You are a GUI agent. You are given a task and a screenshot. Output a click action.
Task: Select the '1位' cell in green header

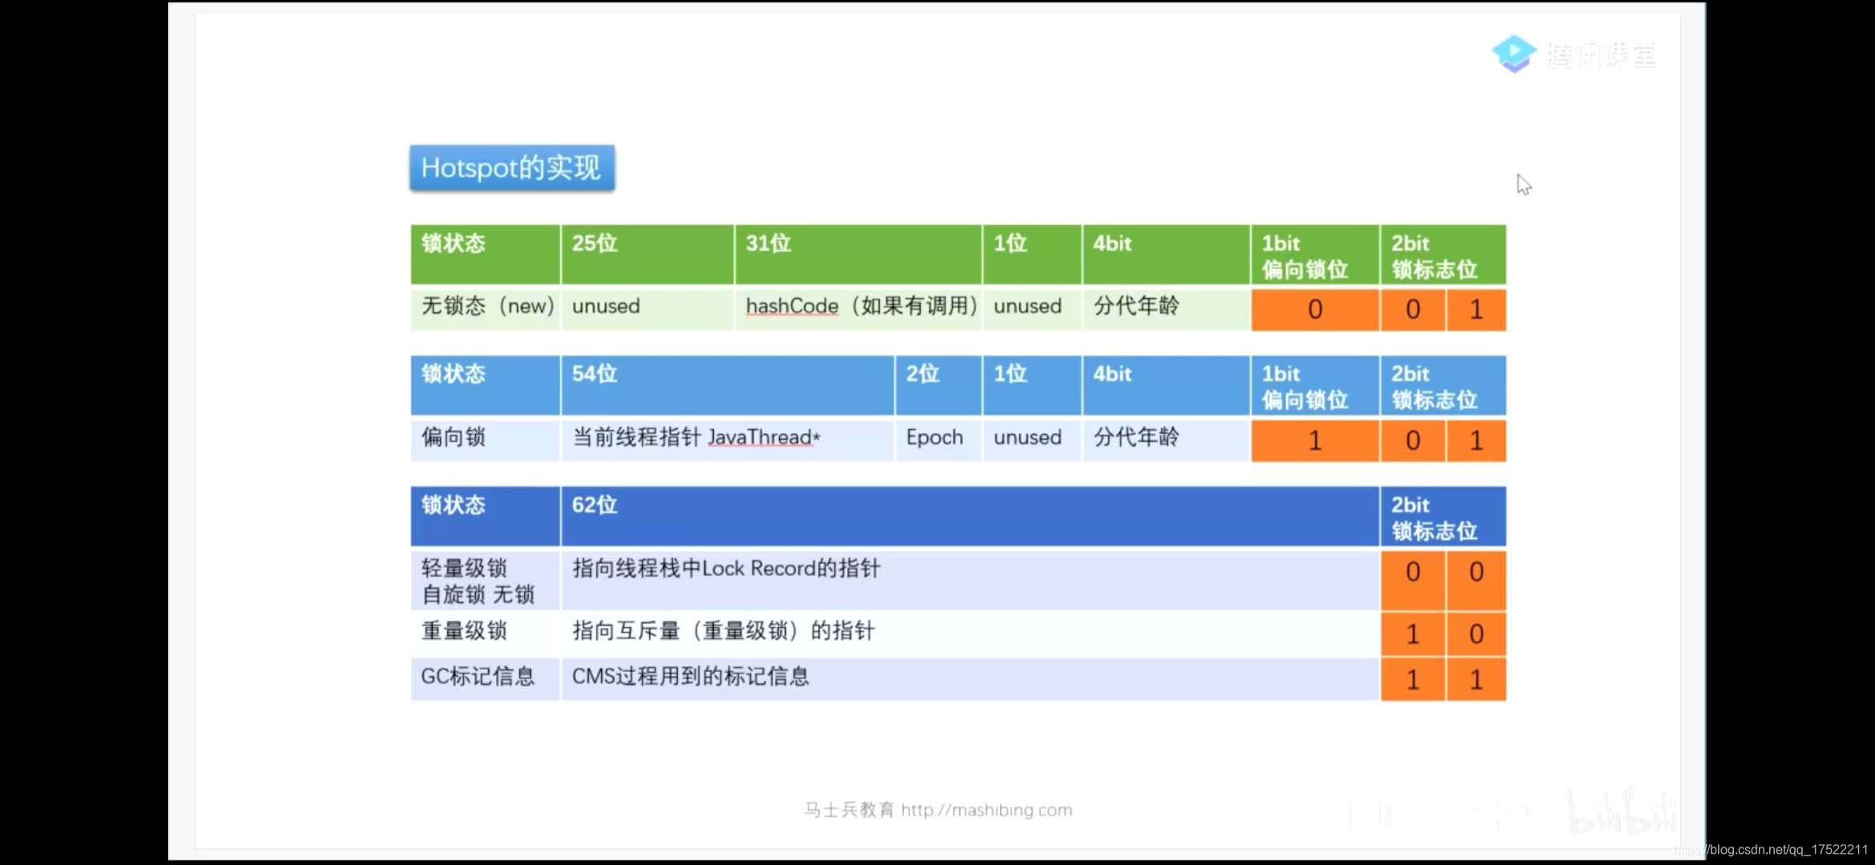pyautogui.click(x=1032, y=255)
